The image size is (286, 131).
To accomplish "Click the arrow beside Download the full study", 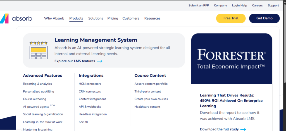I will tap(243, 129).
